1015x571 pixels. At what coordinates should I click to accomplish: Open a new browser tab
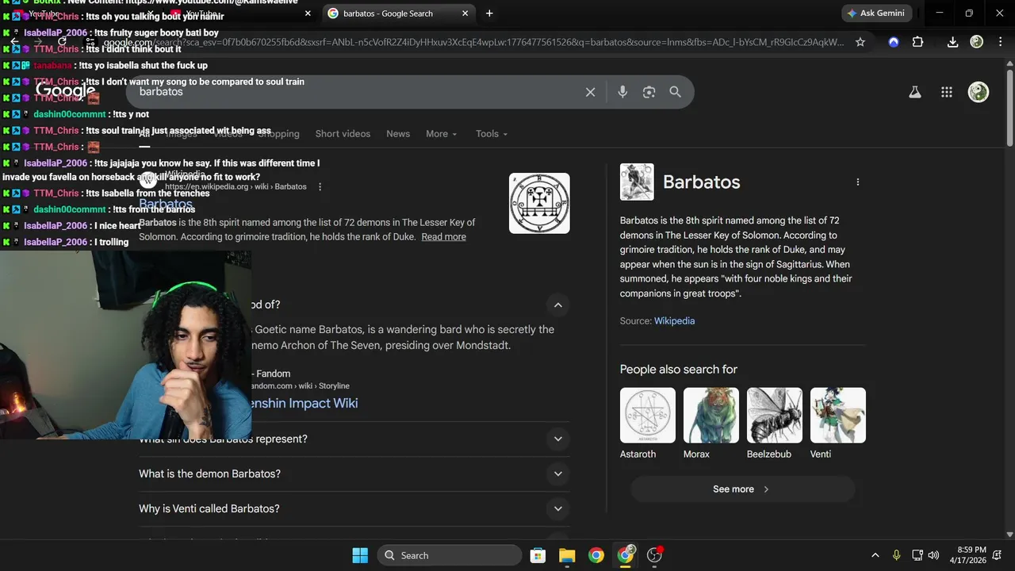pyautogui.click(x=489, y=13)
